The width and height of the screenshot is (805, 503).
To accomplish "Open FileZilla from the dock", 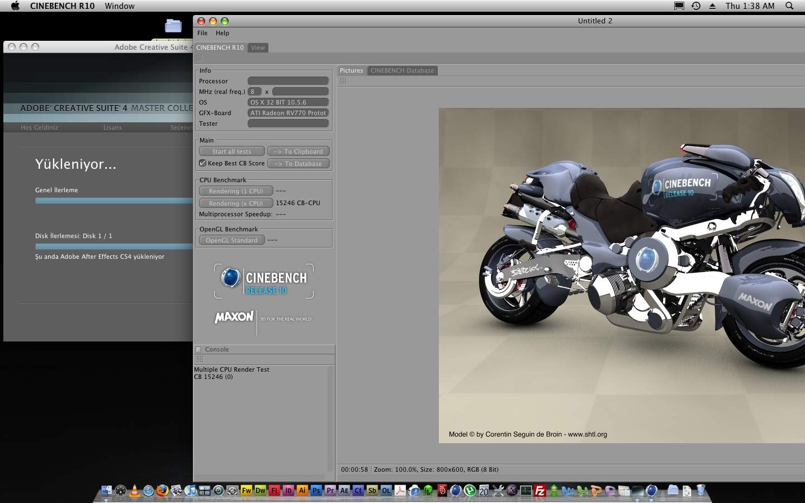I will [539, 491].
